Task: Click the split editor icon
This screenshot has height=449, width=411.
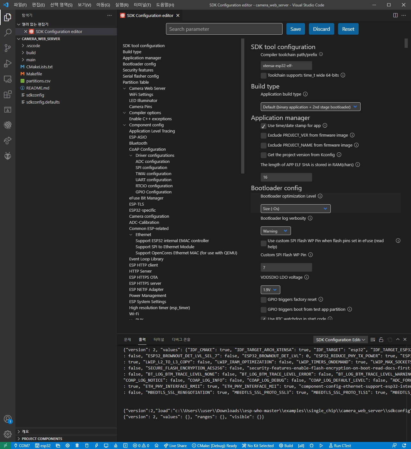Action: (x=395, y=15)
